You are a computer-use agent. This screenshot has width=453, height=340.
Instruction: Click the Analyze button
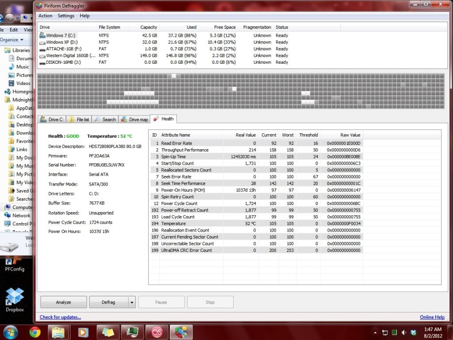(64, 302)
